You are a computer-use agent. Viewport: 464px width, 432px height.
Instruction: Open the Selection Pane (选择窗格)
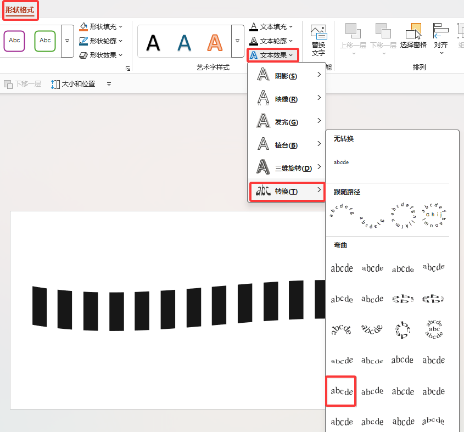click(x=413, y=35)
